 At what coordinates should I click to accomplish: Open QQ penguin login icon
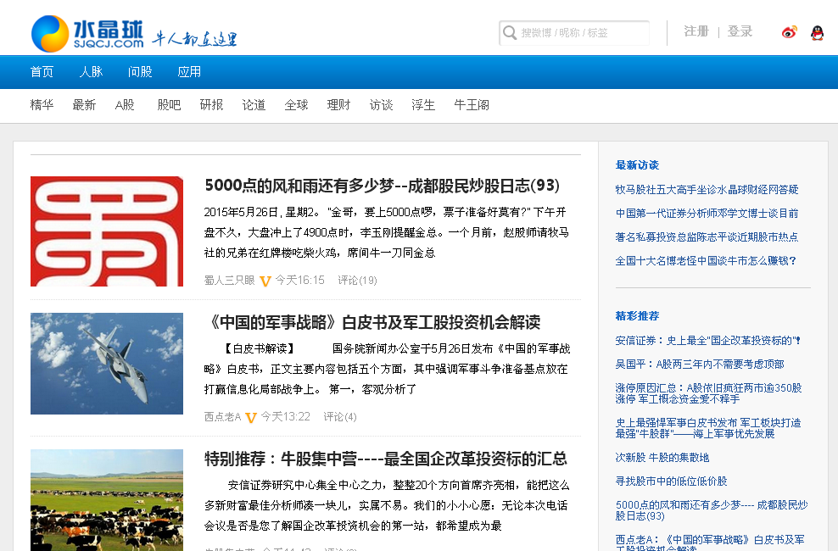pyautogui.click(x=817, y=33)
